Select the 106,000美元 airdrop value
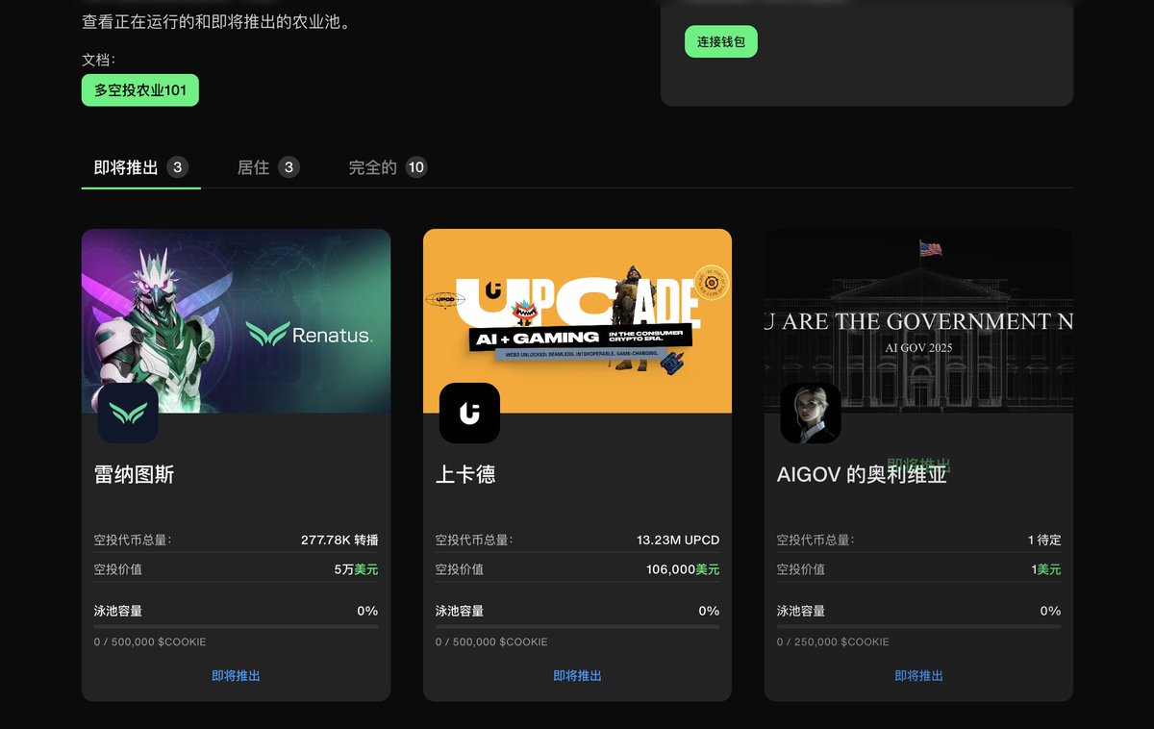 pos(683,569)
